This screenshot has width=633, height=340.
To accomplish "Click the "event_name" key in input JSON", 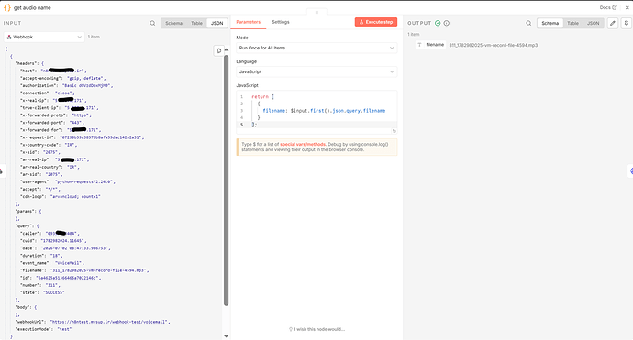I will pyautogui.click(x=34, y=263).
